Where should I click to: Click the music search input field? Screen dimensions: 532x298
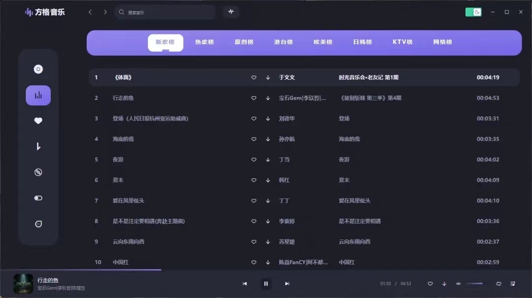[167, 12]
